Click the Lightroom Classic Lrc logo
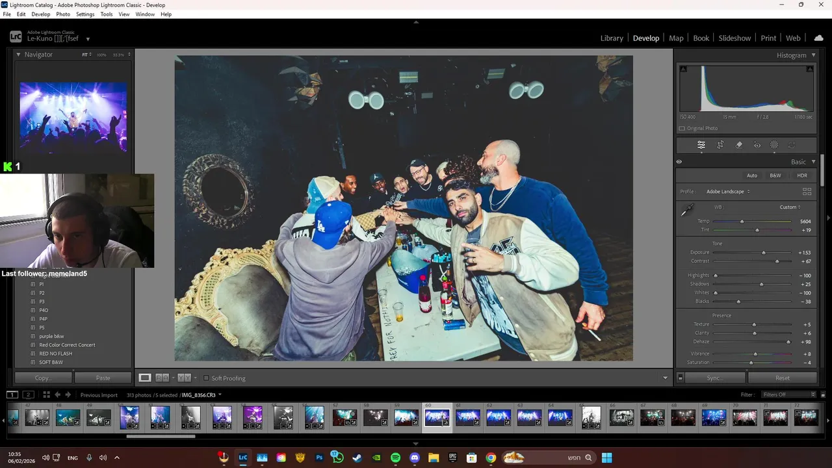This screenshot has height=468, width=832. pos(16,37)
